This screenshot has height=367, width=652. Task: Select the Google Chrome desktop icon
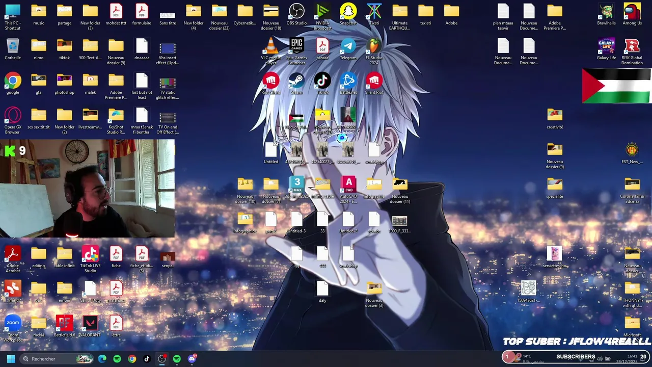[x=13, y=84]
